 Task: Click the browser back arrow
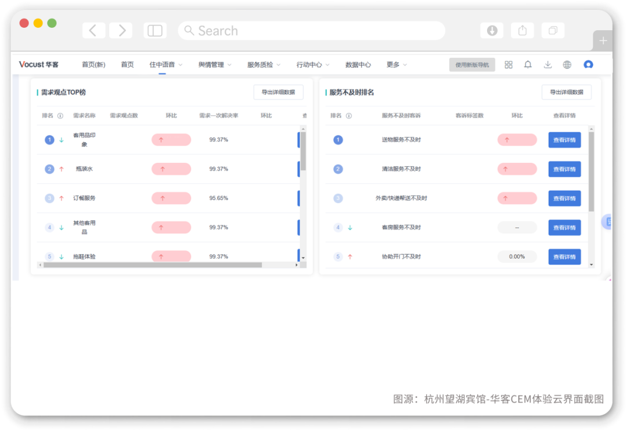[x=93, y=30]
